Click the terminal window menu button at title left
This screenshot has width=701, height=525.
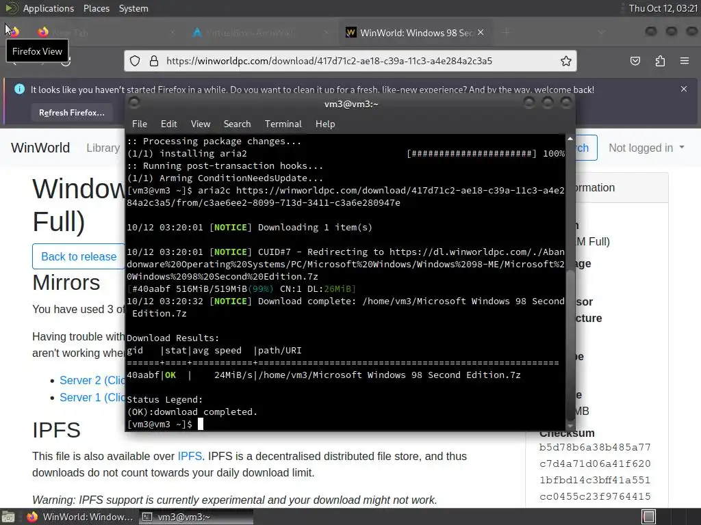134,103
